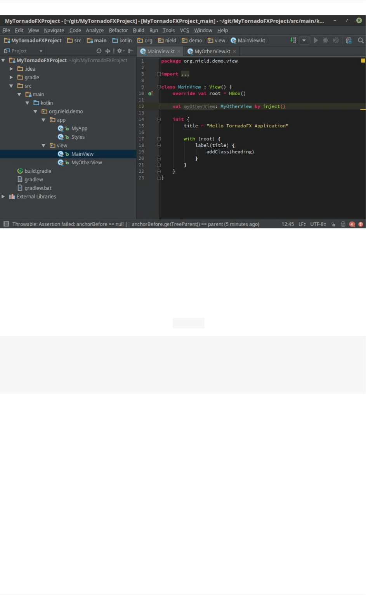Click the Make Project build icon
The width and height of the screenshot is (366, 595).
click(293, 40)
